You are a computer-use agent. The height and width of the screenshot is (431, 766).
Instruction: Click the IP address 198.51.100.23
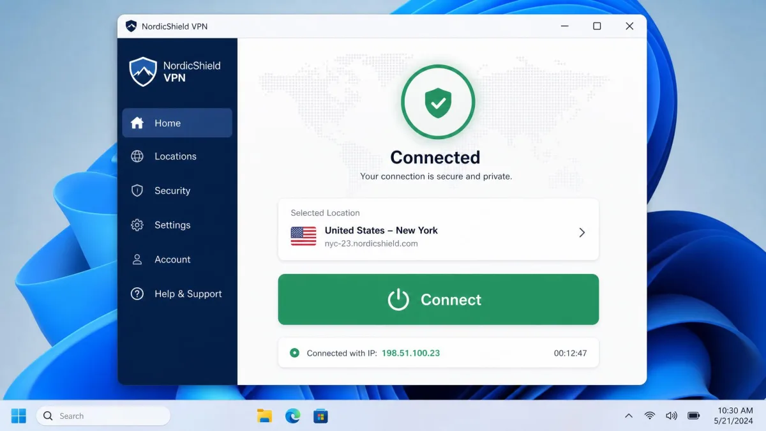410,353
